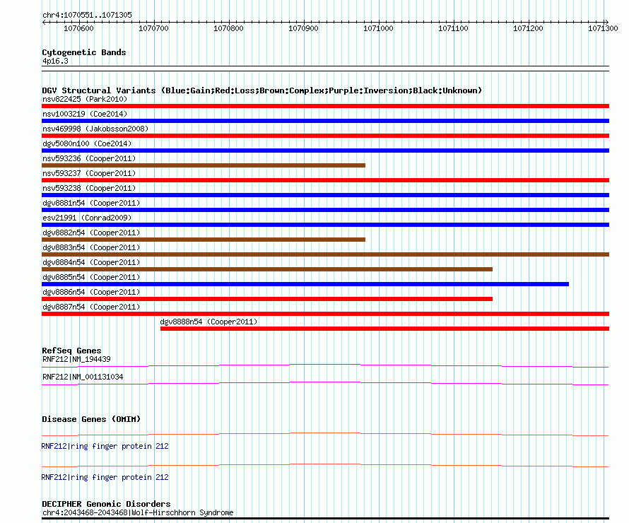This screenshot has width=629, height=523.
Task: Click the 1070600 ruler coordinate
Action: point(78,28)
